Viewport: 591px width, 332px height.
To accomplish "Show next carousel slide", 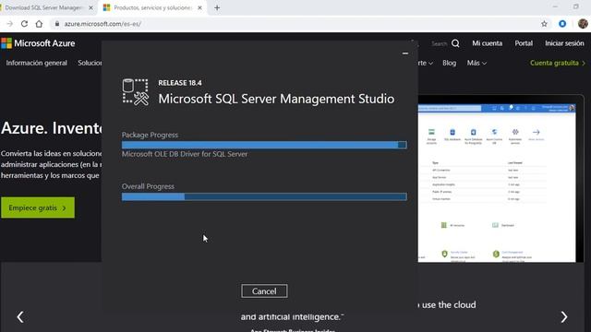I will [x=564, y=317].
